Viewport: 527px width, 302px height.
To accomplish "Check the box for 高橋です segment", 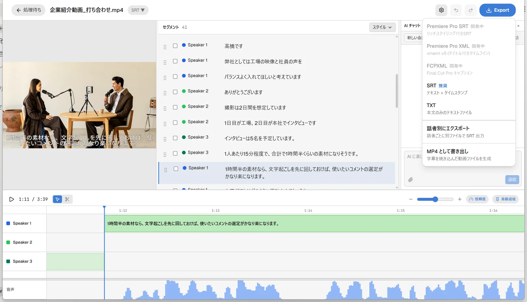I will (x=175, y=46).
